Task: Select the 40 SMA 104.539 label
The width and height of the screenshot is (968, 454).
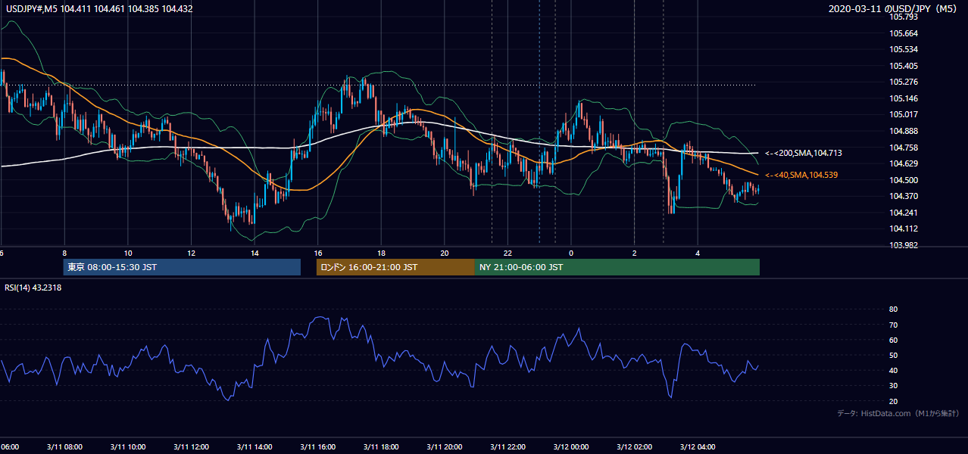Action: click(x=801, y=175)
